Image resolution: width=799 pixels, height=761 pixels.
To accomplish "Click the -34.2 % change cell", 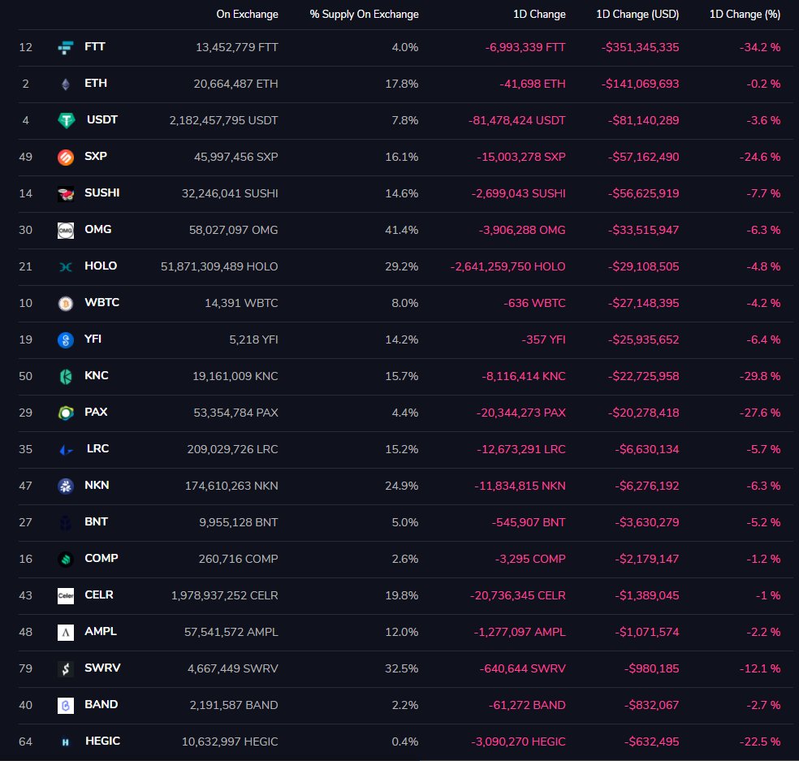I will tap(760, 47).
